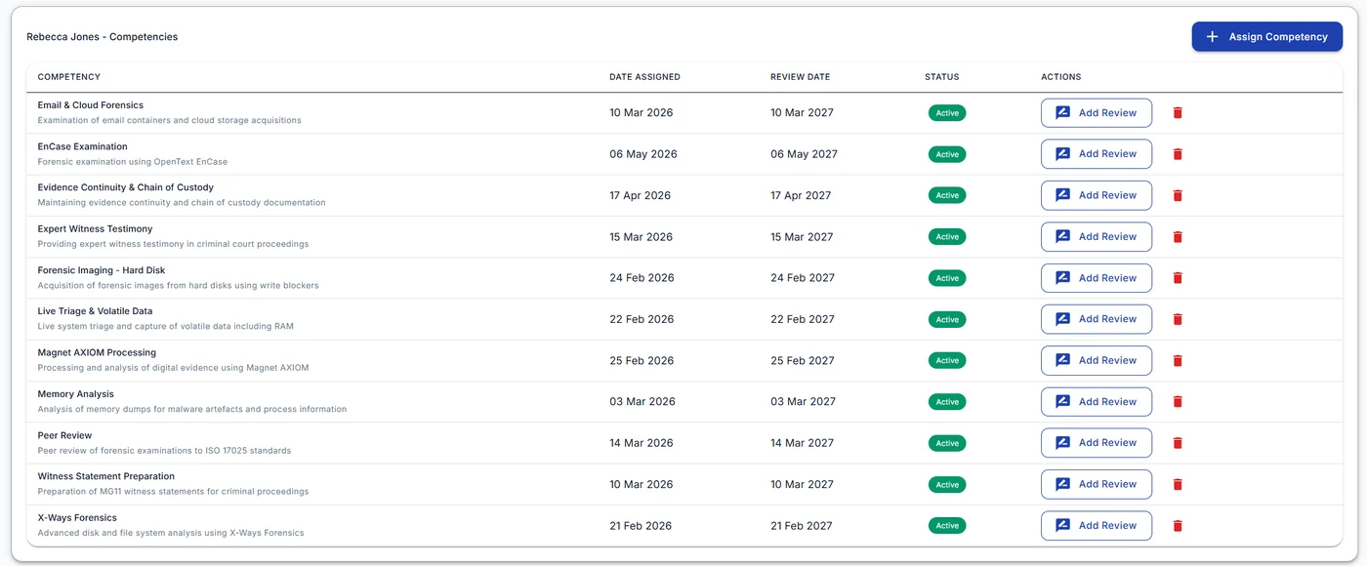
Task: Click date assigned 22 Feb 2026
Action: (642, 319)
